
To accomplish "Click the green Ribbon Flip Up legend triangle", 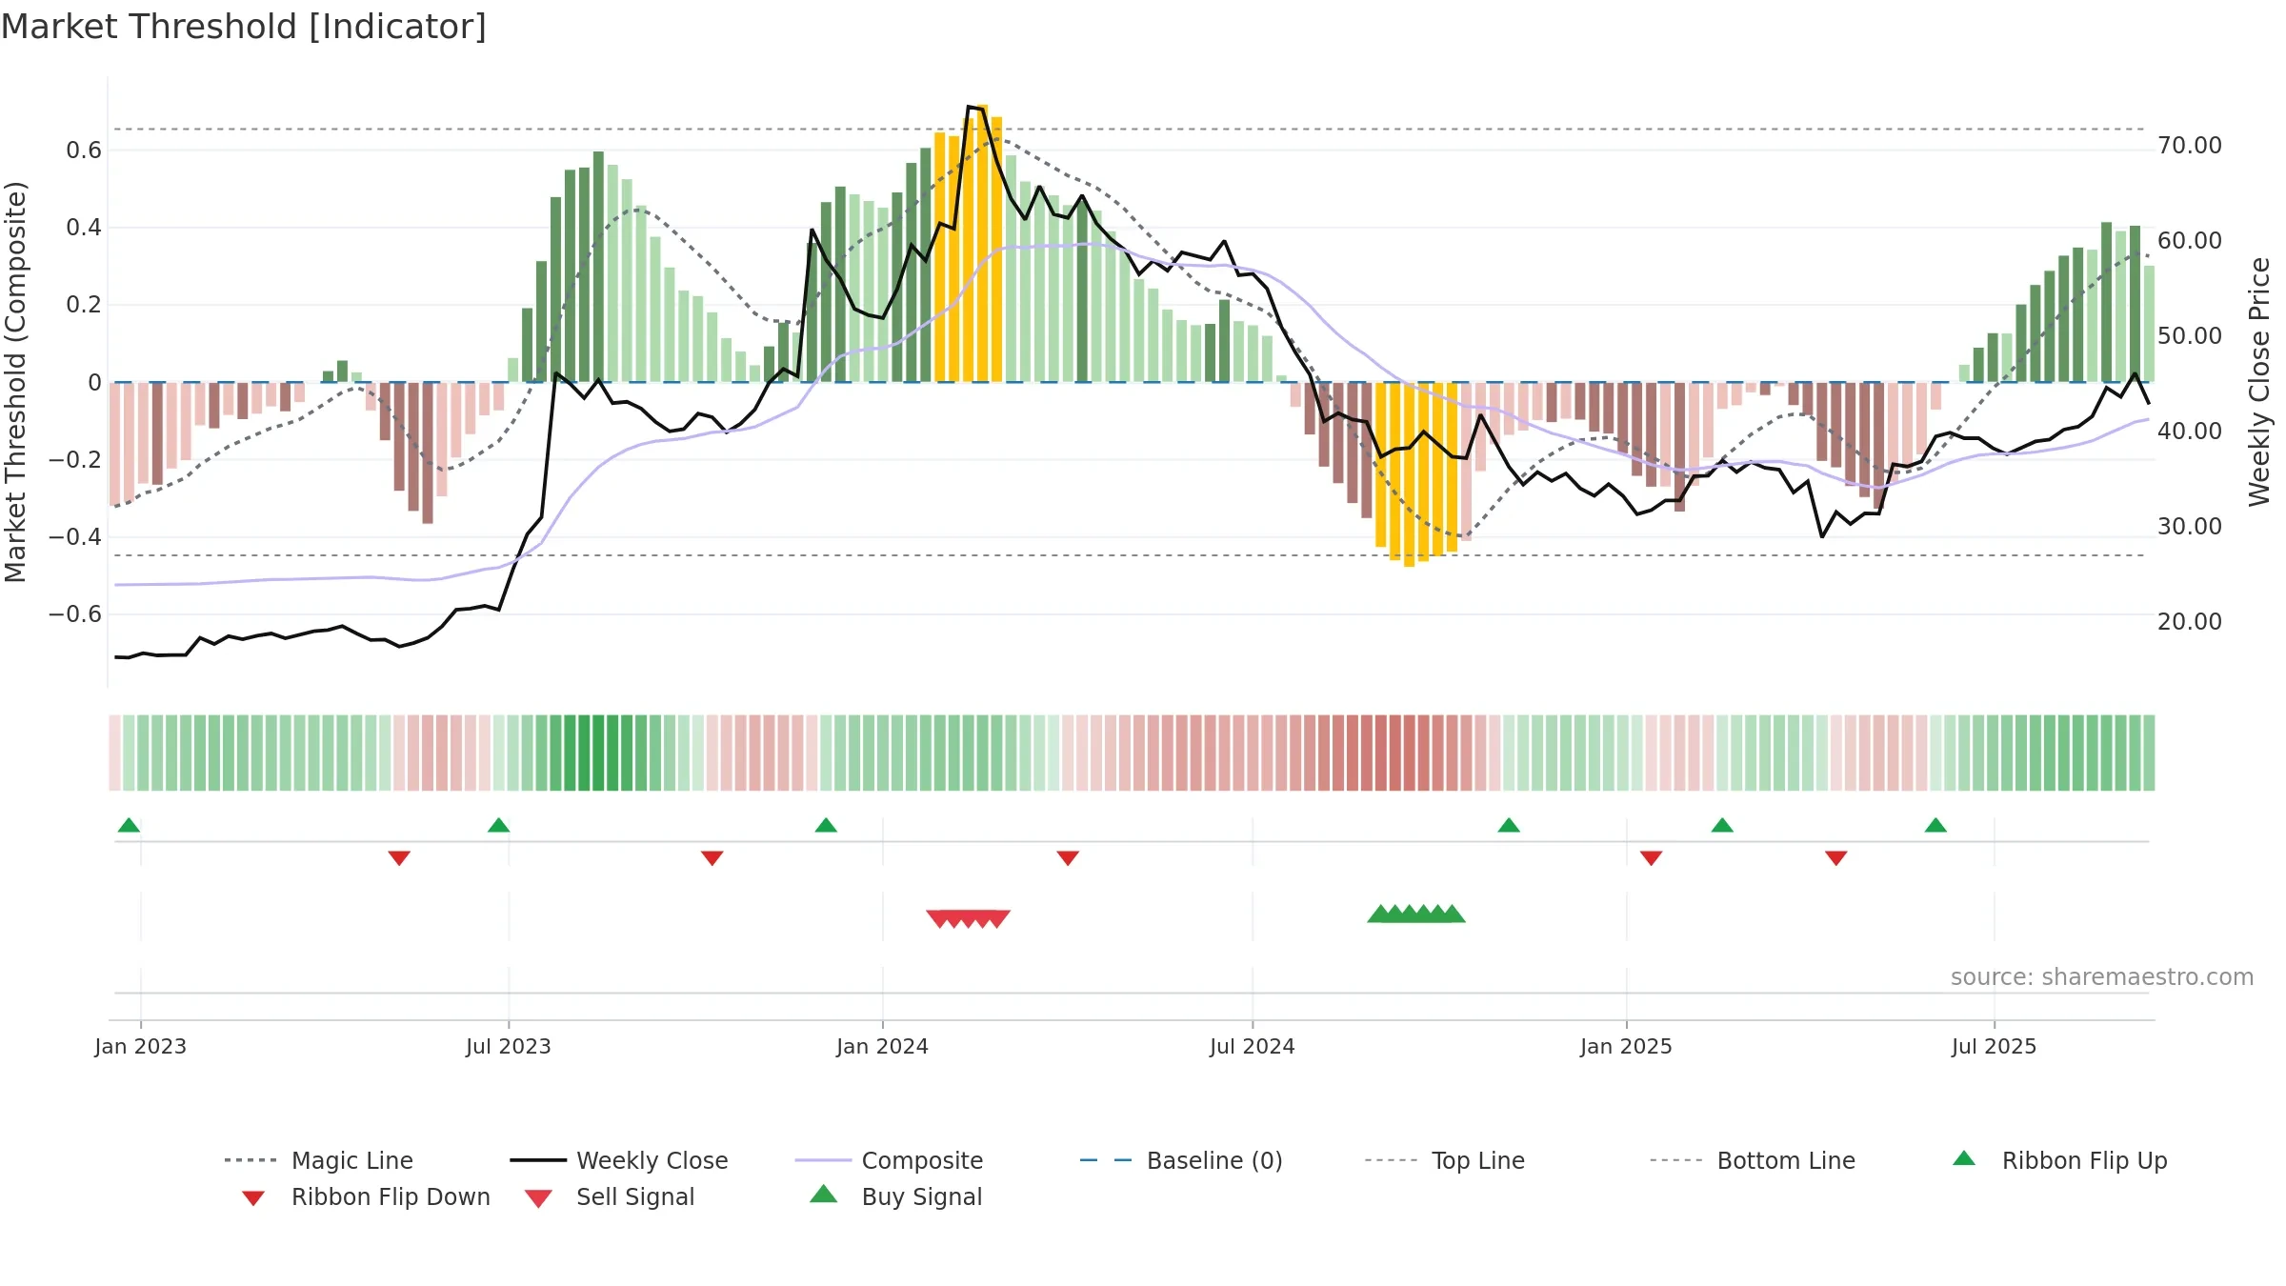I will click(1964, 1158).
